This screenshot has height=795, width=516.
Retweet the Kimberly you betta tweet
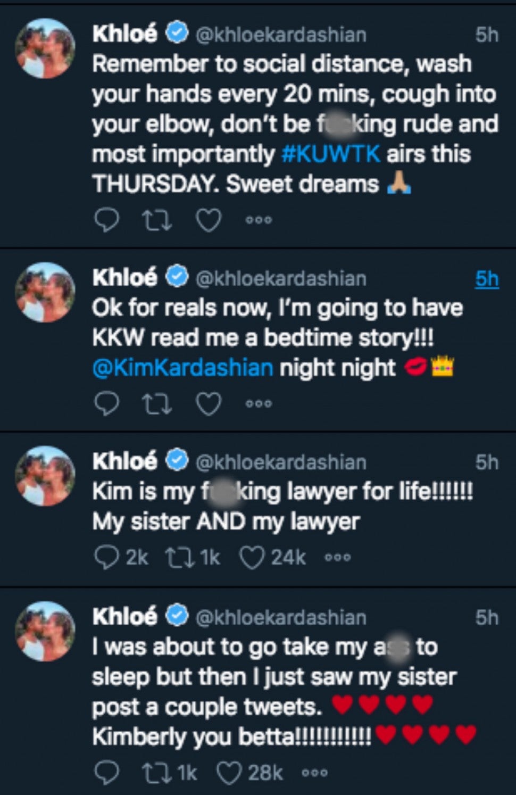click(x=155, y=773)
